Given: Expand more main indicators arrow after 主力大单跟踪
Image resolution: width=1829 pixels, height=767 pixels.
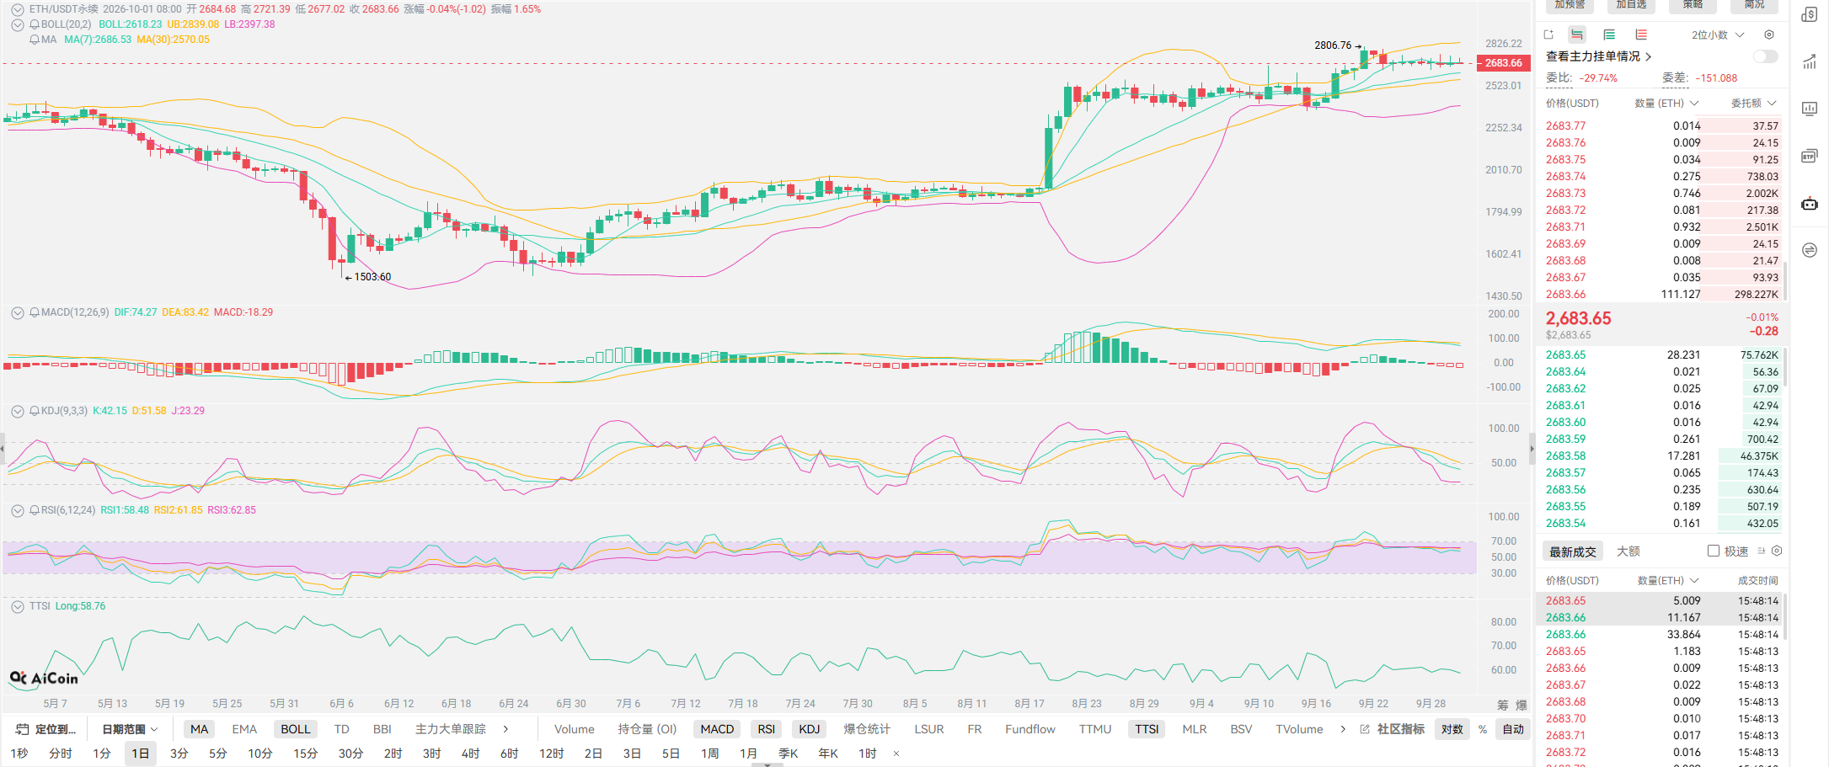Looking at the screenshot, I should (x=505, y=729).
